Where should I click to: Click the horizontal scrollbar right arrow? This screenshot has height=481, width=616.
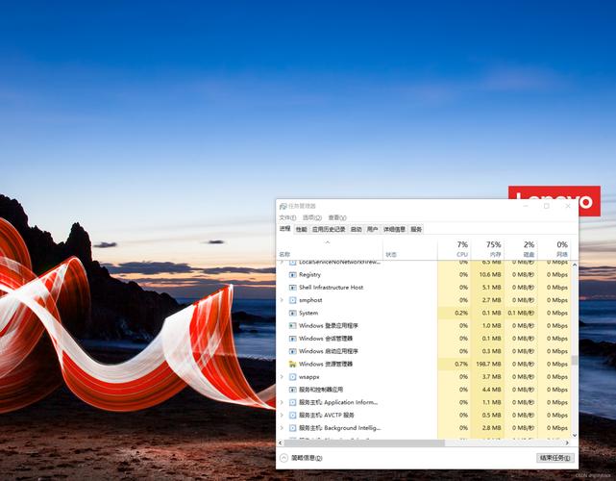[x=567, y=443]
